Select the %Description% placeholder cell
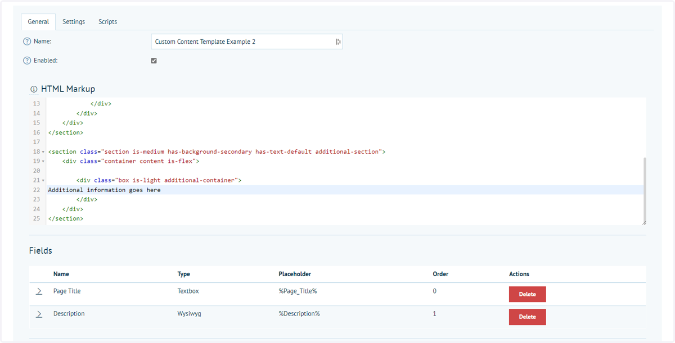This screenshot has height=343, width=675. tap(299, 314)
